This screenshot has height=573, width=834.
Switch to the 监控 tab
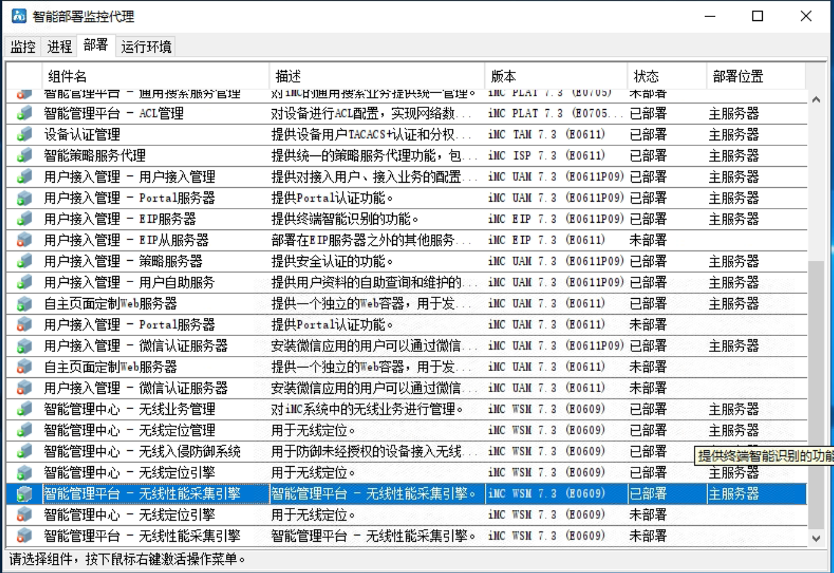pyautogui.click(x=23, y=47)
